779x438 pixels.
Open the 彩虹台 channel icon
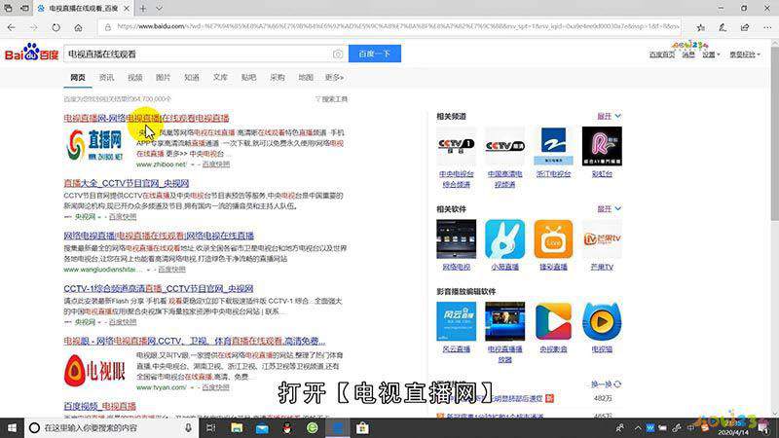[x=602, y=146]
